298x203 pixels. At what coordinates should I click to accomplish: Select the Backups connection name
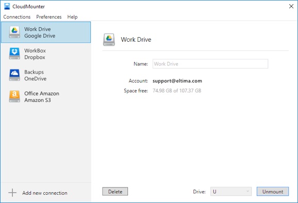coord(34,72)
